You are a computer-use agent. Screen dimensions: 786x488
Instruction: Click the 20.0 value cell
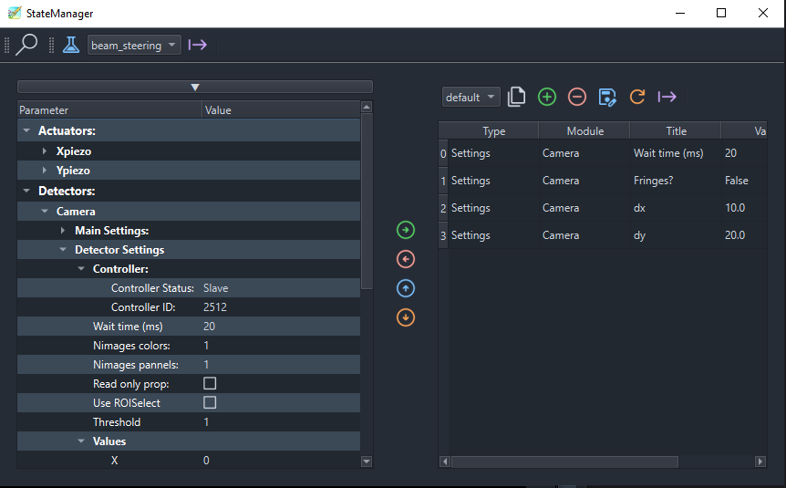coord(744,235)
